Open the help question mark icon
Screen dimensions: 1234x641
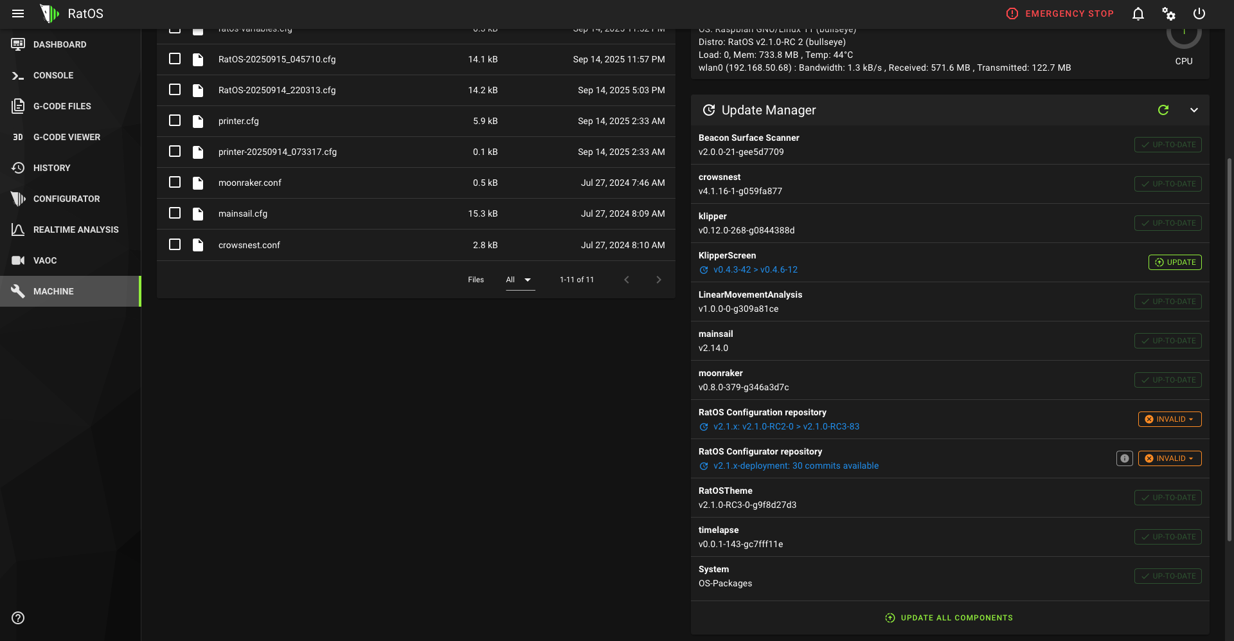[x=18, y=618]
